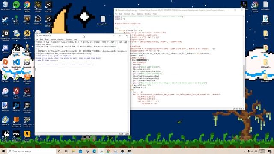Open File Explorer from the taskbar
The width and height of the screenshot is (274, 154).
pyautogui.click(x=73, y=151)
